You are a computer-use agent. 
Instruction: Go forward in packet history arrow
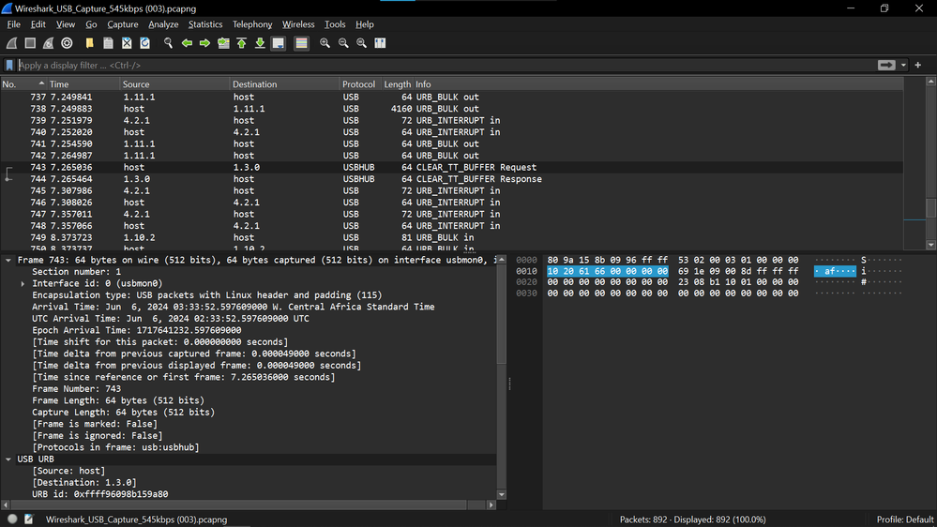click(204, 43)
